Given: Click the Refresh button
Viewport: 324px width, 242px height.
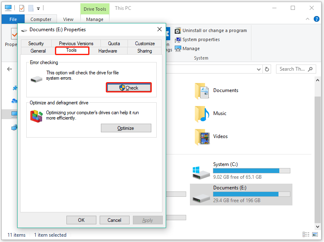Looking at the screenshot, I should point(267,69).
